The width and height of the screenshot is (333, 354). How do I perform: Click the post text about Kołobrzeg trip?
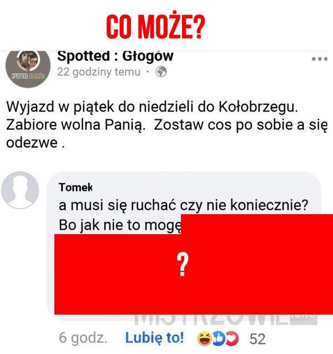pos(167,125)
